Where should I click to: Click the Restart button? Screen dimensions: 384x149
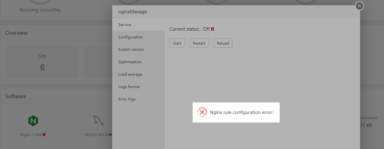[199, 43]
